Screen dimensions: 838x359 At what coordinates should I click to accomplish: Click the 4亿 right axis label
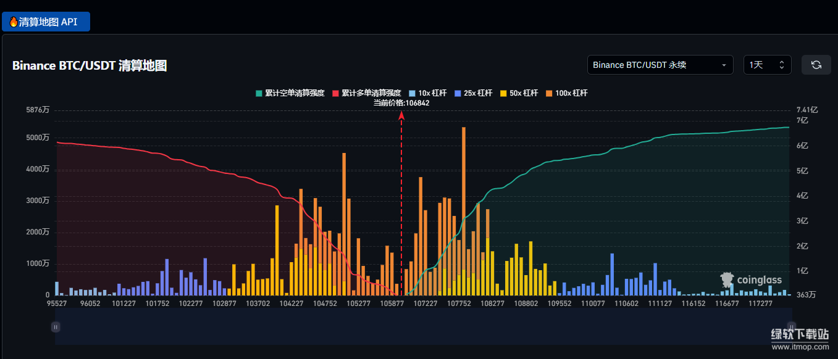pyautogui.click(x=802, y=196)
